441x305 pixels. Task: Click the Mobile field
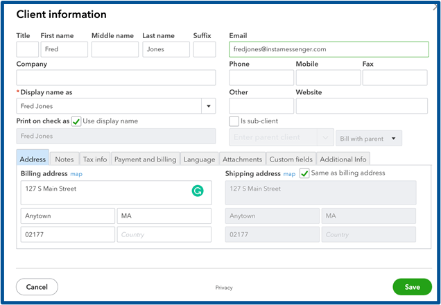click(328, 78)
